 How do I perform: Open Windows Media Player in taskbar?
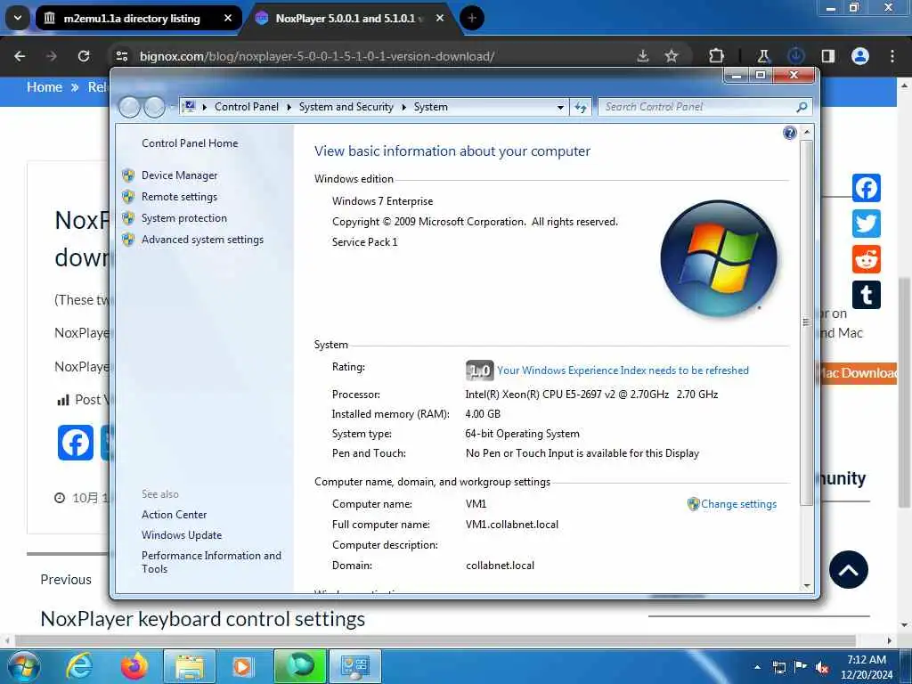tap(242, 666)
